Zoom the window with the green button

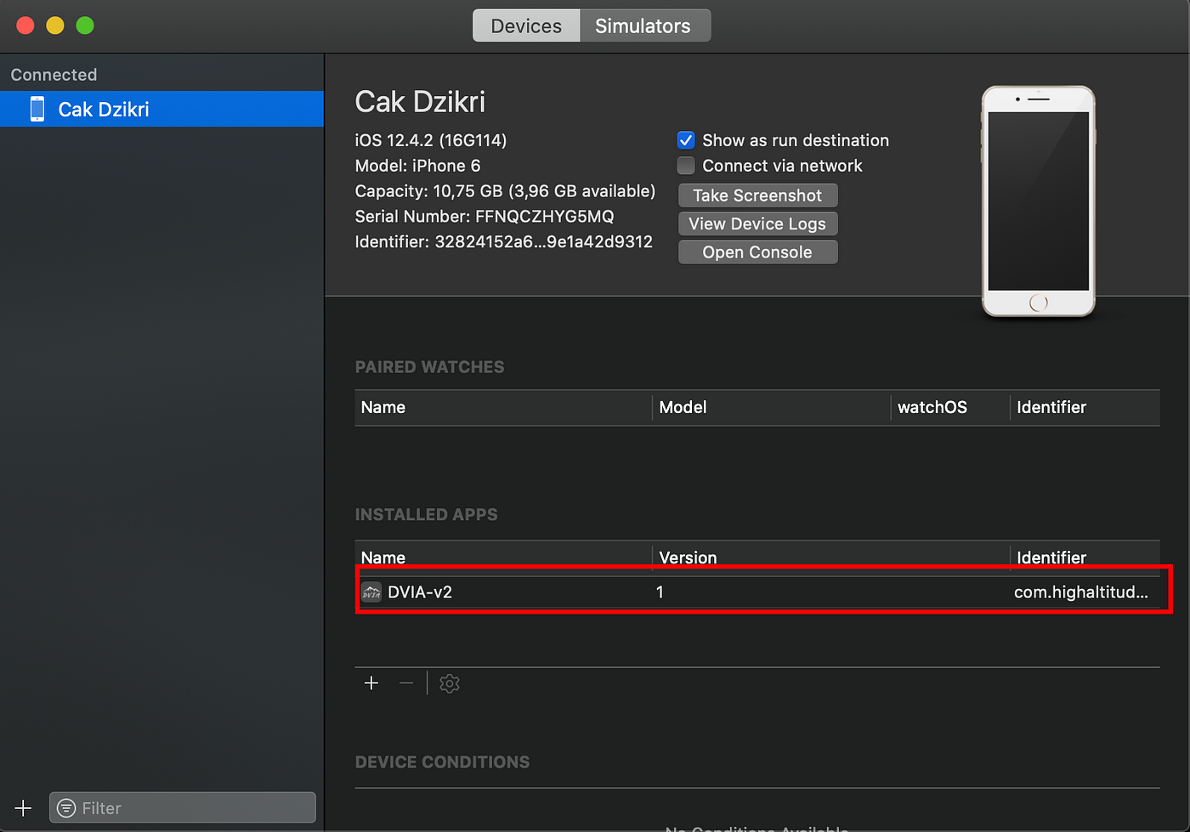(85, 25)
